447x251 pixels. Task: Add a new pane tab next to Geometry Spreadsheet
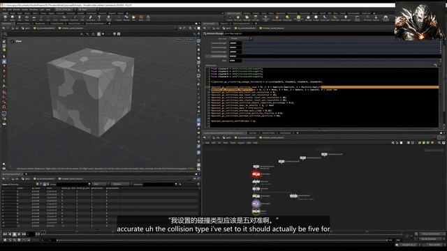point(27,174)
